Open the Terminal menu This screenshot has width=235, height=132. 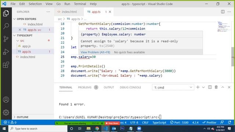tap(80, 4)
